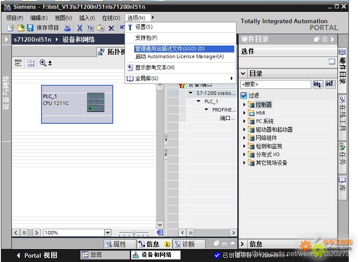Click the Save project disk icon
The image size is (358, 262).
point(30,28)
